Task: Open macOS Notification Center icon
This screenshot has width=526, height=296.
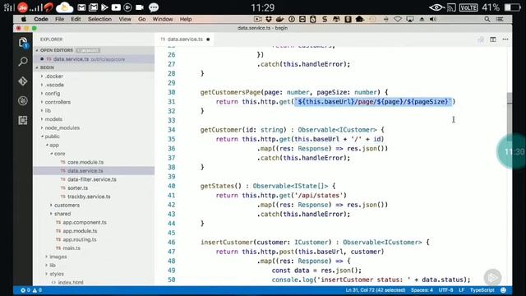Action: point(500,19)
